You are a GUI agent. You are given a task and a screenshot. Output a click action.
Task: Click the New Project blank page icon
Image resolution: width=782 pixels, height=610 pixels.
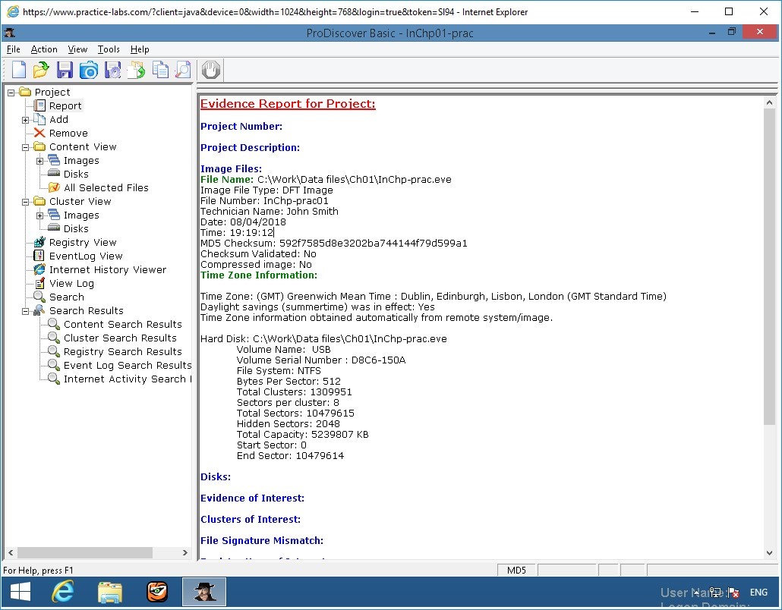point(18,70)
